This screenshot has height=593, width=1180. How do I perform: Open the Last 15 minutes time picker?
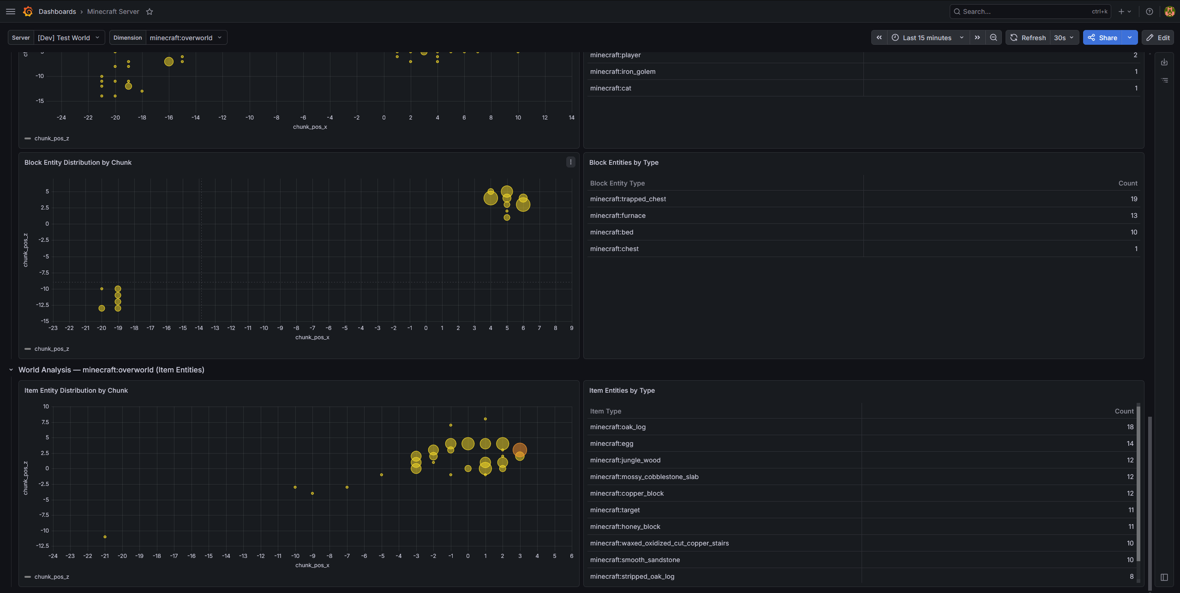[928, 37]
